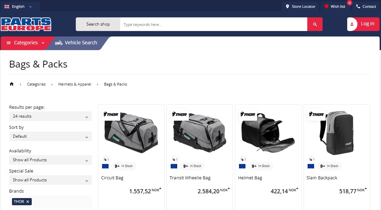The width and height of the screenshot is (381, 210).
Task: Click the EU flag icon under Helmet Bag
Action: point(242,166)
